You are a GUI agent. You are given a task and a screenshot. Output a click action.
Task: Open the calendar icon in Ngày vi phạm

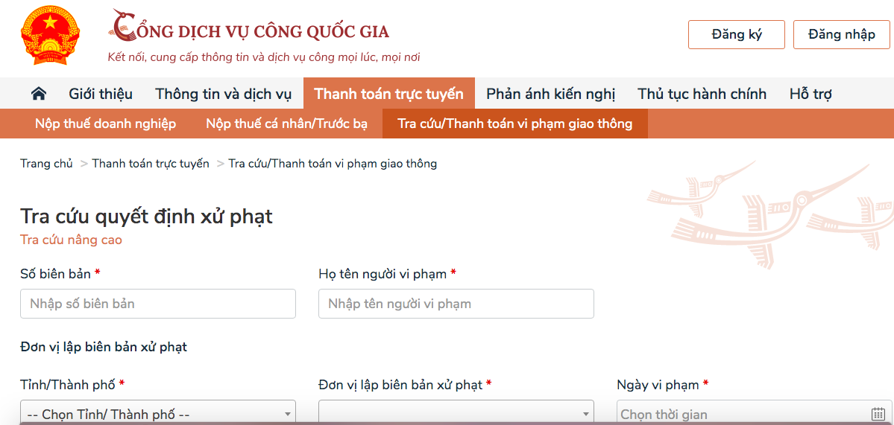[x=878, y=414]
